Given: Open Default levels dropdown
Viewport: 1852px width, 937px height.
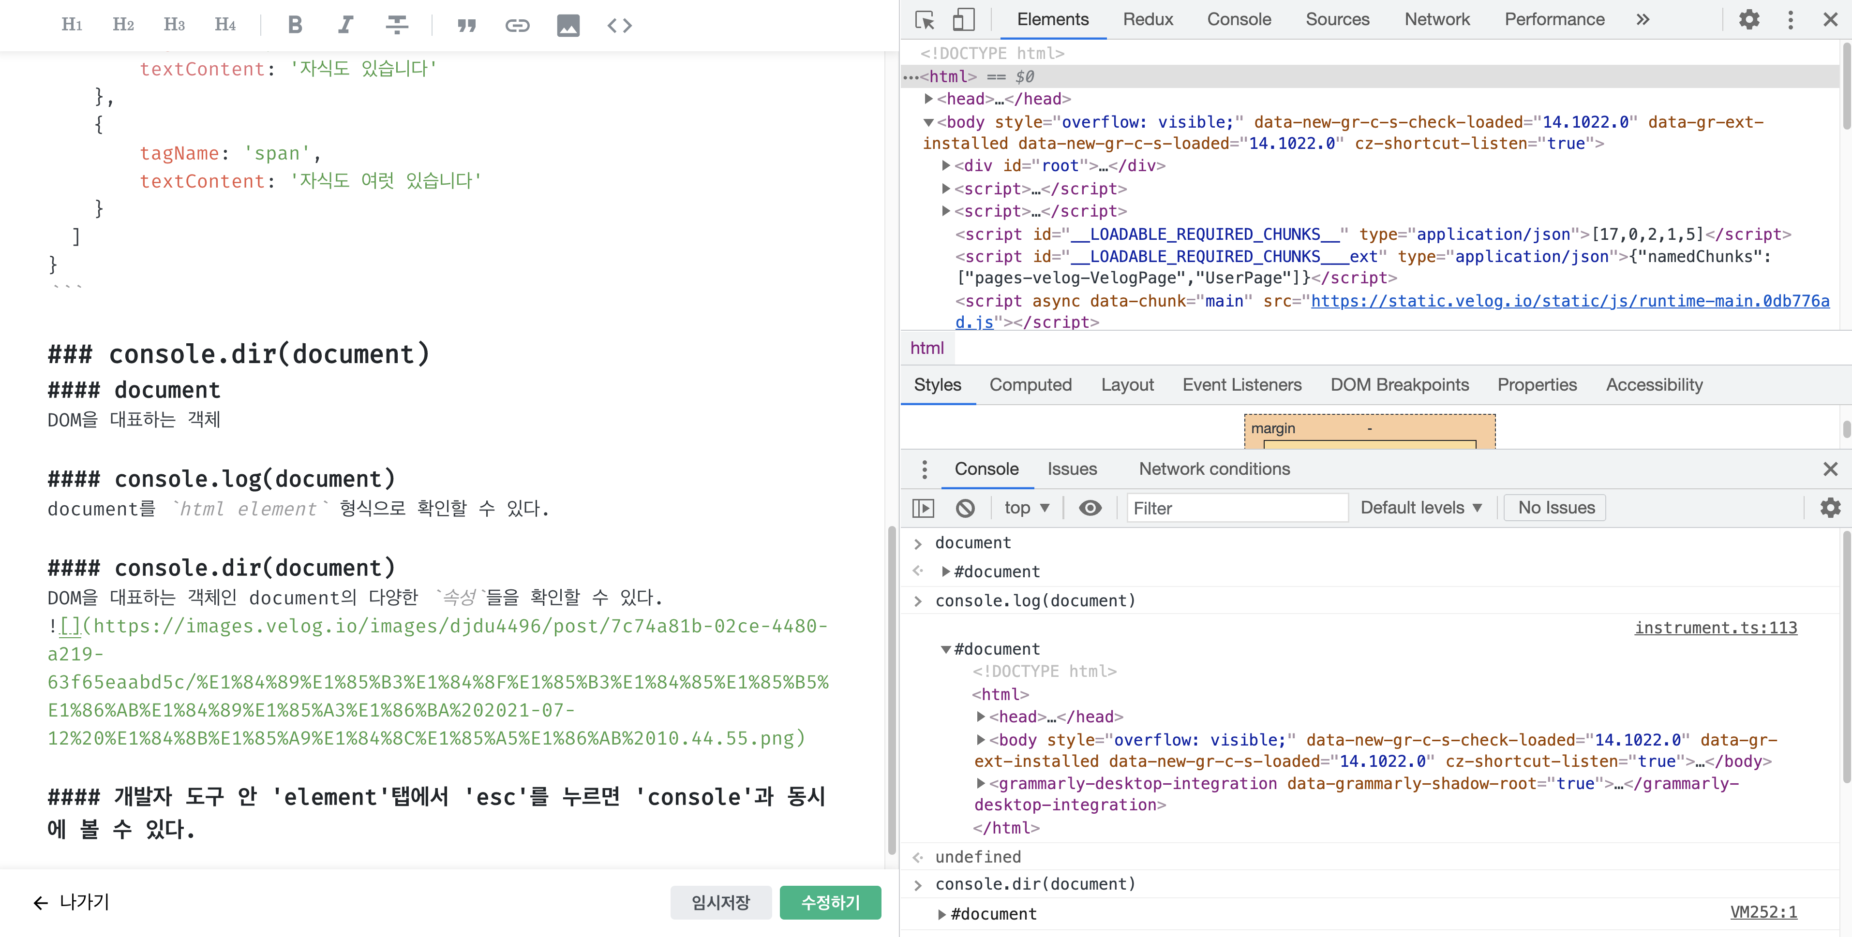Looking at the screenshot, I should coord(1421,508).
